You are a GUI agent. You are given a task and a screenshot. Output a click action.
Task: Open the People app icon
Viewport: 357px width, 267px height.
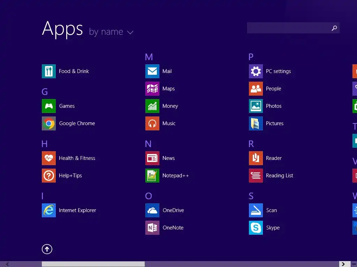point(256,89)
